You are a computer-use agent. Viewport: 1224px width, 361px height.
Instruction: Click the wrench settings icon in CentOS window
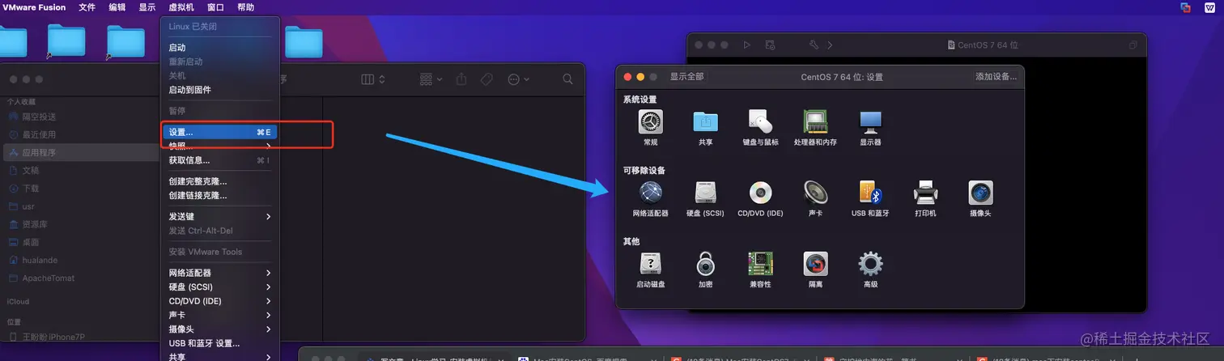point(814,45)
